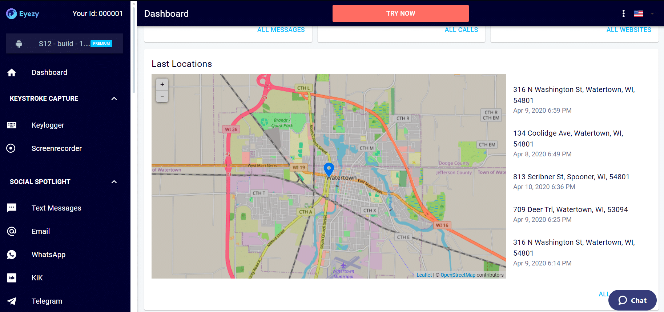Click the TRY NOW button
The width and height of the screenshot is (664, 312).
click(401, 13)
